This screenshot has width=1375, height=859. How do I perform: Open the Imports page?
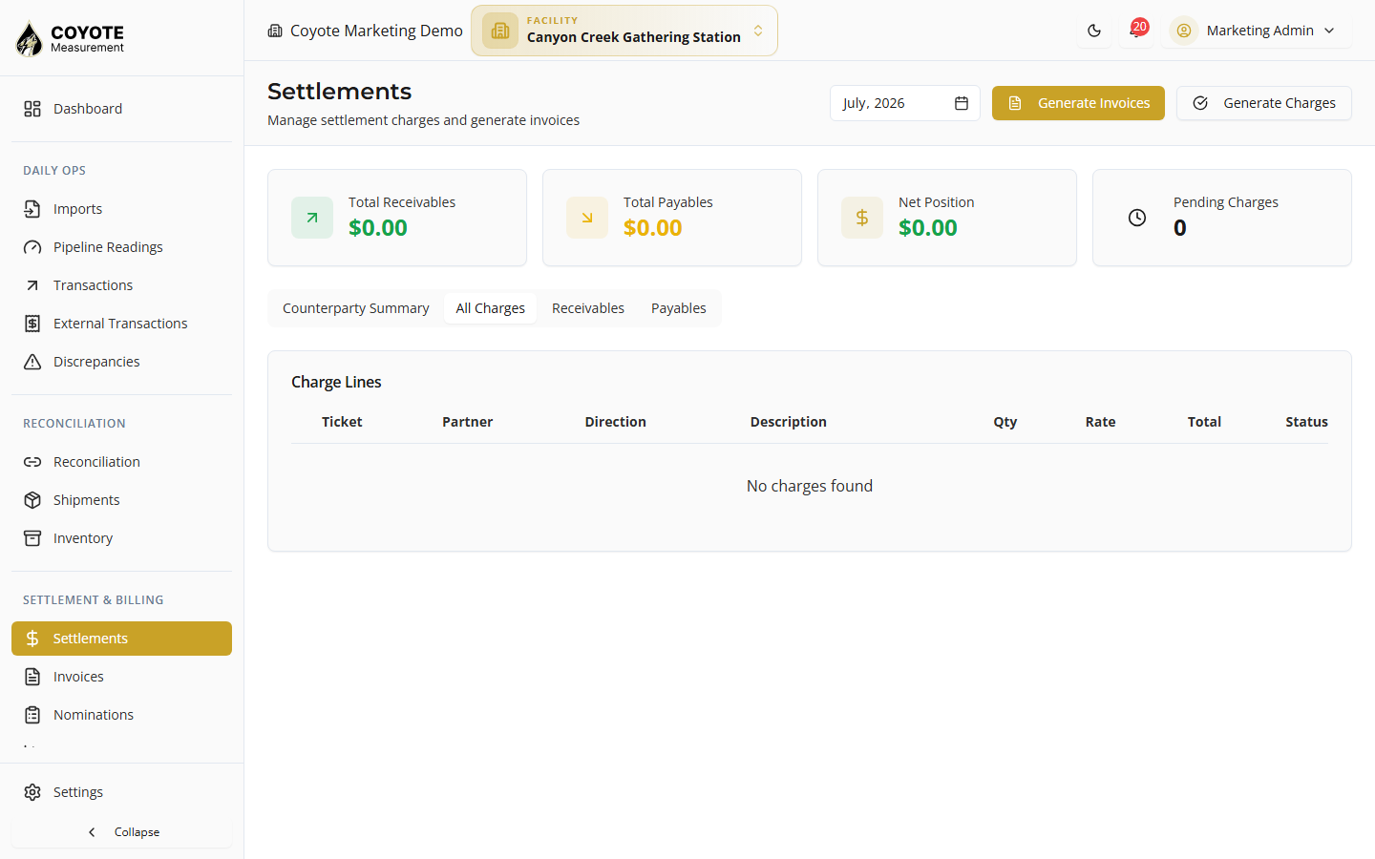point(121,209)
